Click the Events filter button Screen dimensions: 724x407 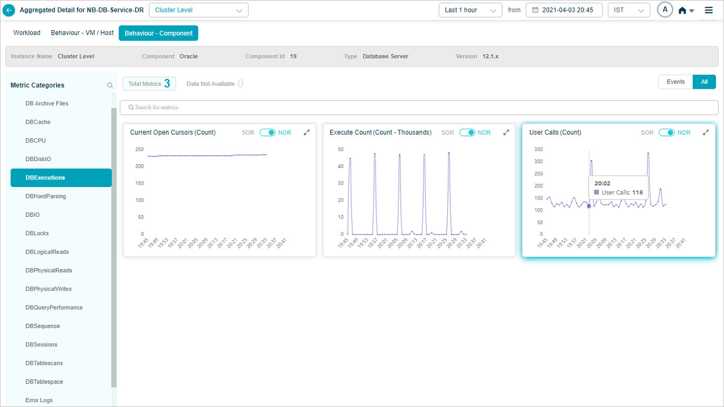click(x=675, y=82)
